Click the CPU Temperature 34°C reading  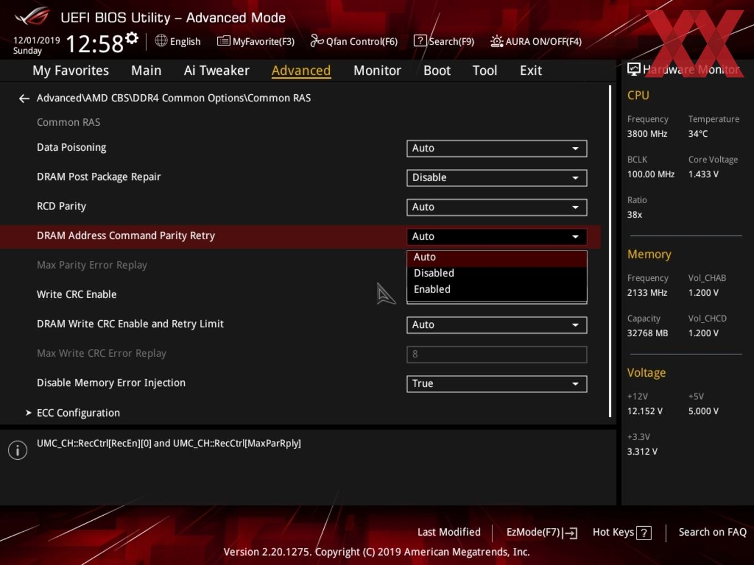click(698, 133)
